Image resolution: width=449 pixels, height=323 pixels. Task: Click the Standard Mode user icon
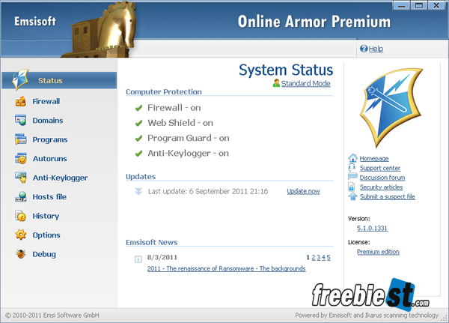276,83
